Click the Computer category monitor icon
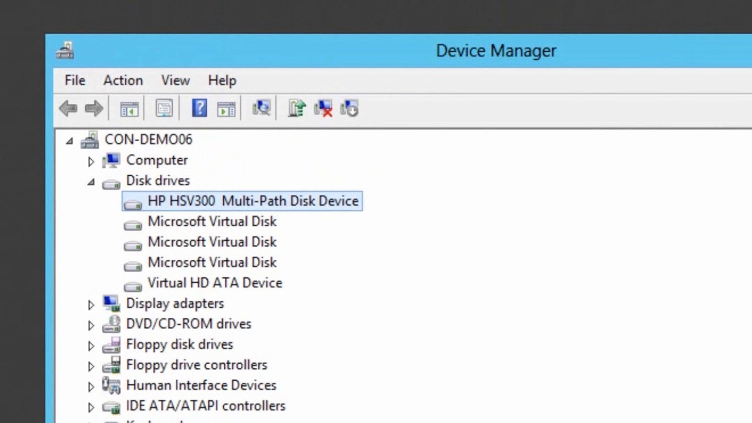 (111, 160)
